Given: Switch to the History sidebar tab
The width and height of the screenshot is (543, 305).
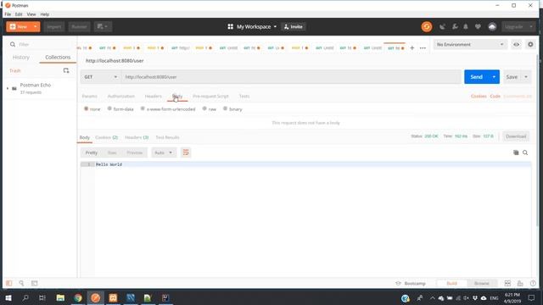Looking at the screenshot, I should tap(20, 58).
